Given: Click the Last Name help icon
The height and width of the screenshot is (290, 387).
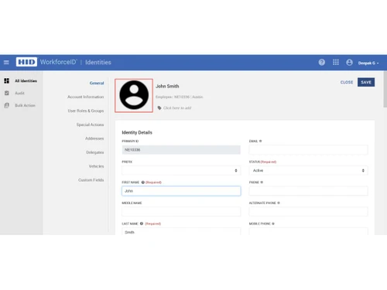Looking at the screenshot, I should click(142, 223).
